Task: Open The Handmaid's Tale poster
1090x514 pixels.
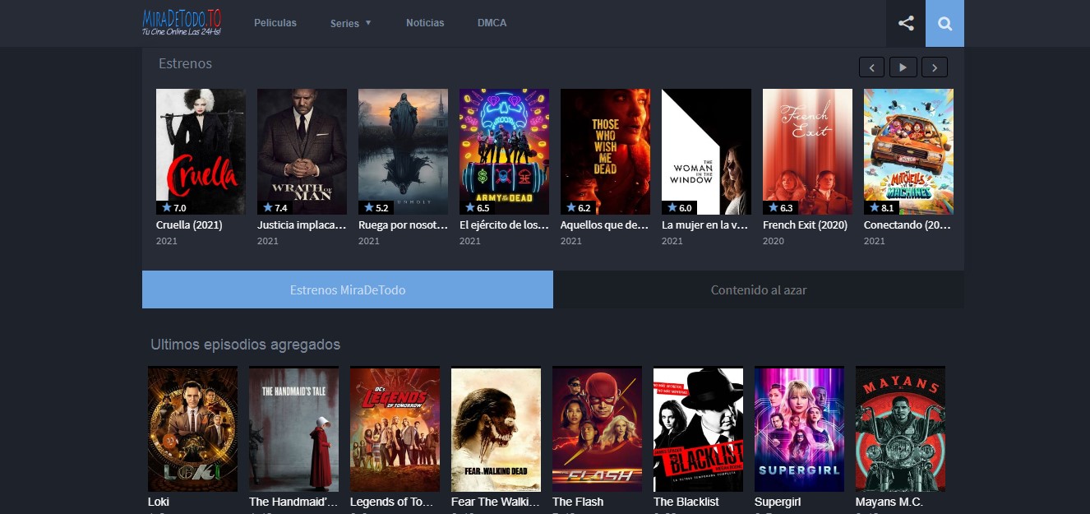Action: coord(293,429)
